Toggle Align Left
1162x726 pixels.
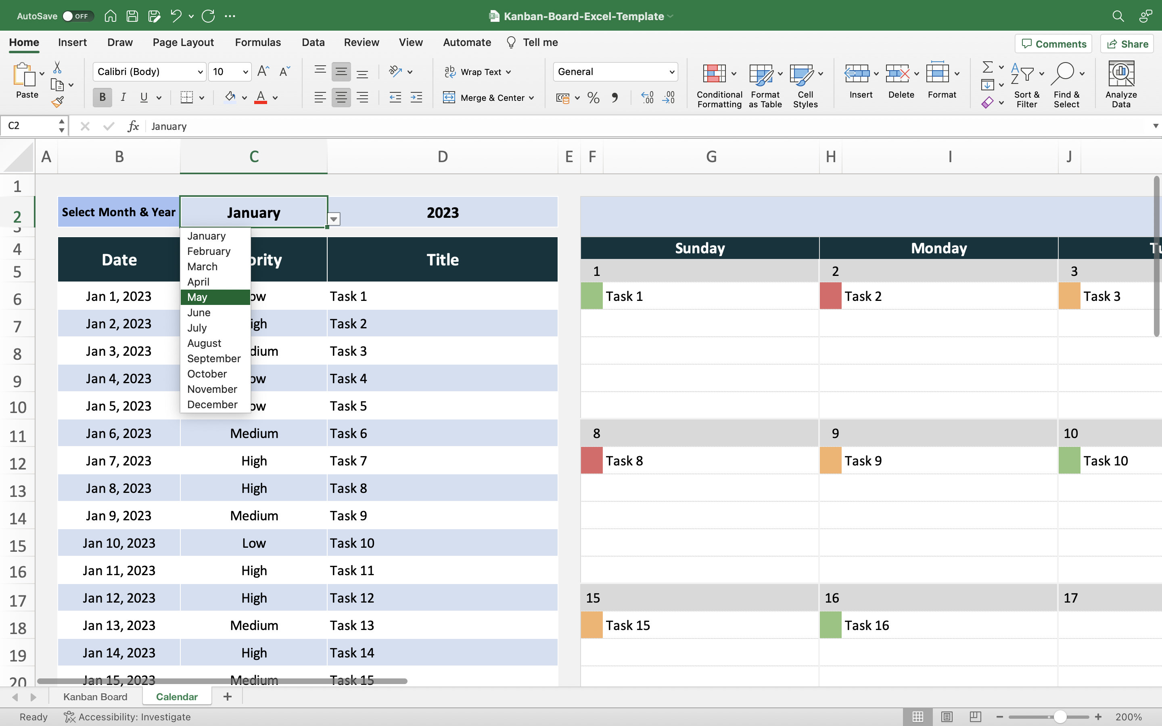(x=320, y=98)
